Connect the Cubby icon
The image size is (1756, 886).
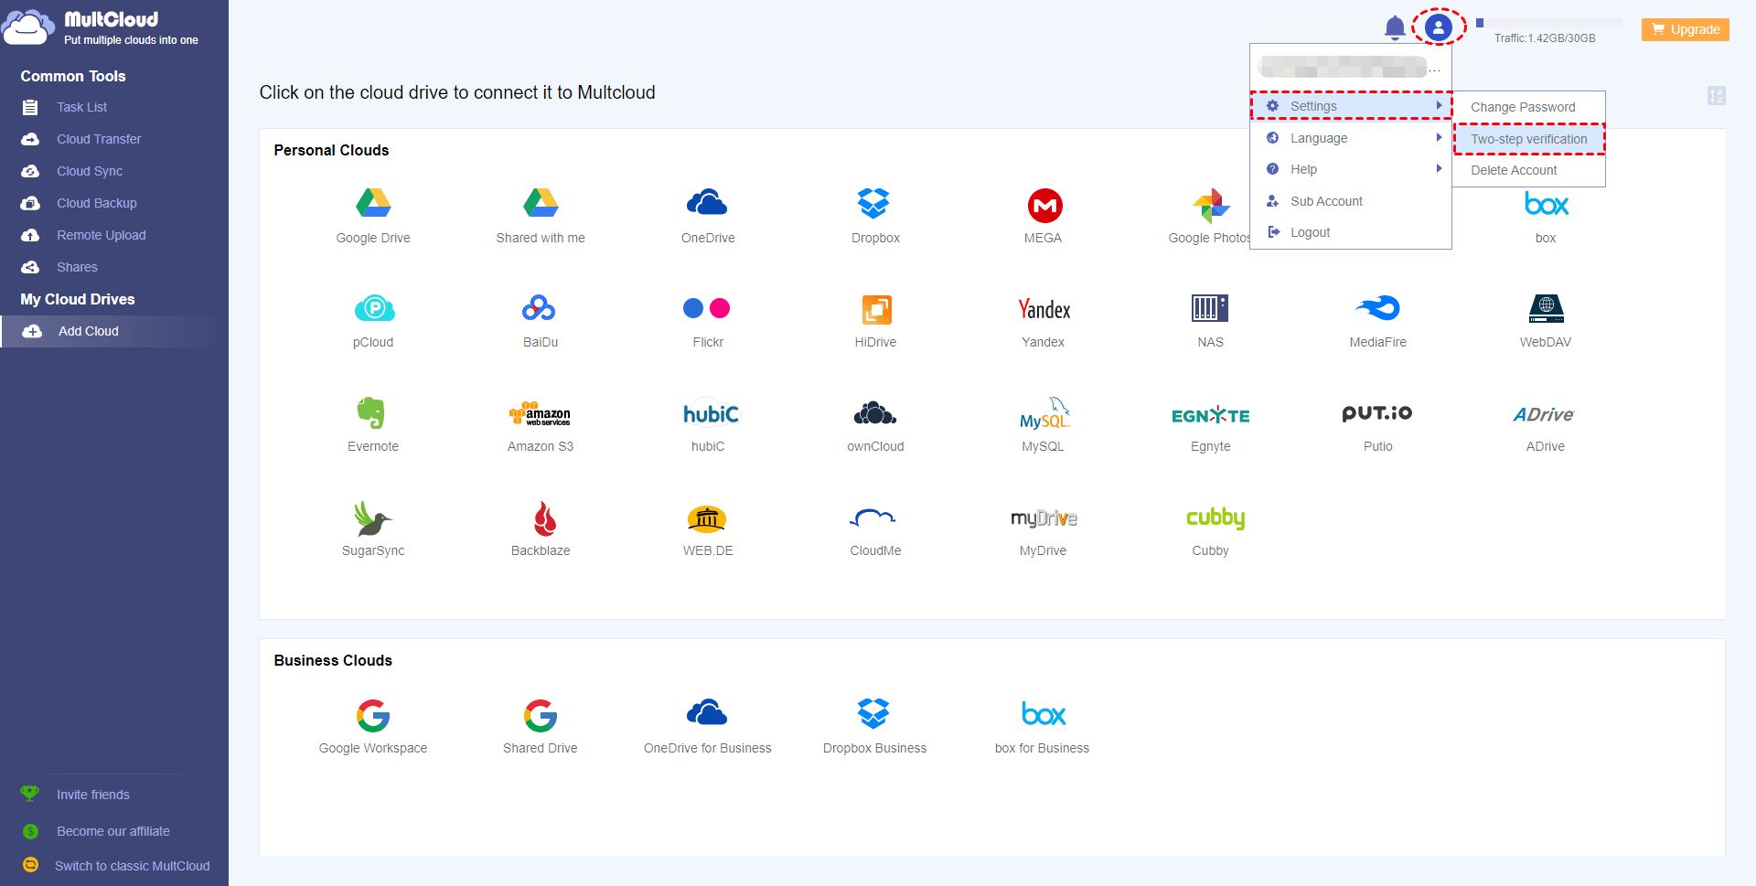(1215, 518)
